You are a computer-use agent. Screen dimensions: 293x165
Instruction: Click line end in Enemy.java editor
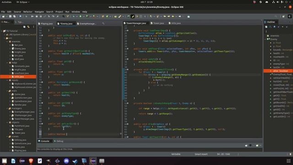67,134
